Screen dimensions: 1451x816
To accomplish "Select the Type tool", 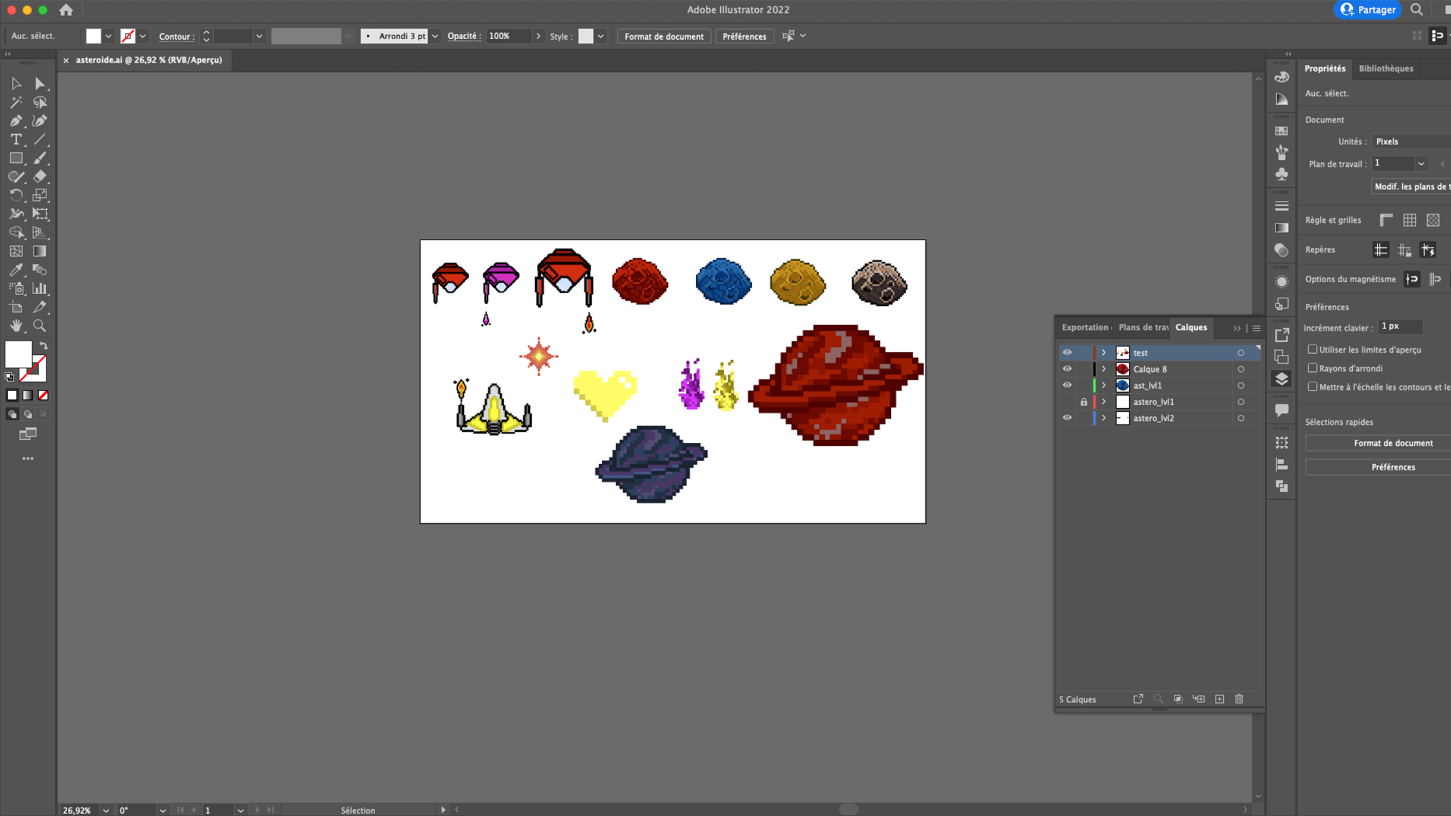I will click(16, 140).
